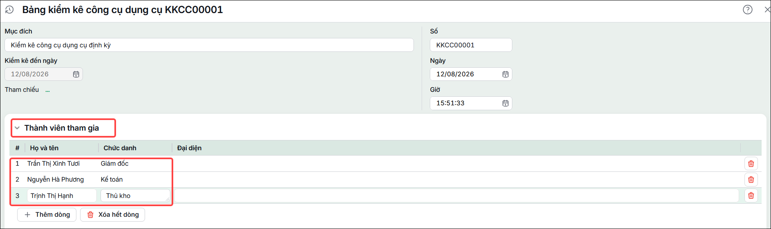Collapse Thành viên tham gia section
This screenshot has width=771, height=229.
click(17, 128)
